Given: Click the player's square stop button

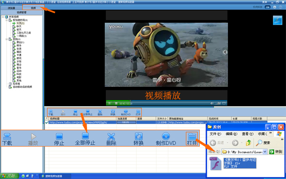Looking at the screenshot, I should pyautogui.click(x=116, y=104).
